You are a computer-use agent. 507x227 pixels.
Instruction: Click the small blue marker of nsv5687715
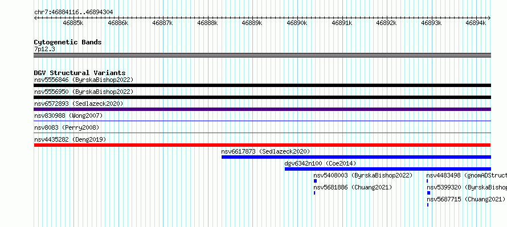tap(428, 205)
